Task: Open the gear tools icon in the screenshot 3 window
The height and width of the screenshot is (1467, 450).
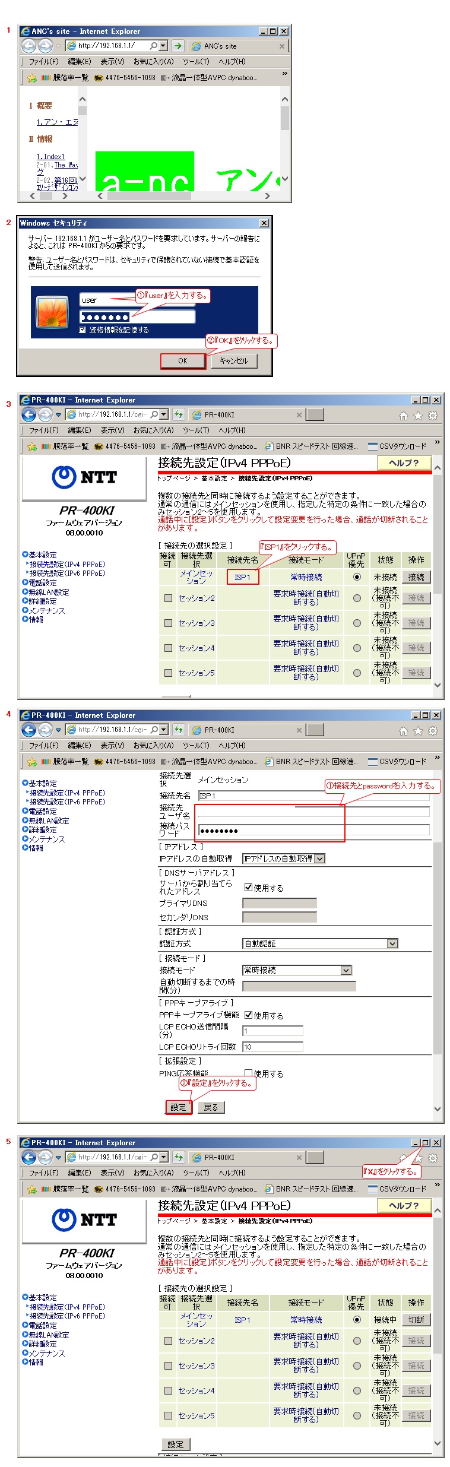Action: [x=433, y=416]
